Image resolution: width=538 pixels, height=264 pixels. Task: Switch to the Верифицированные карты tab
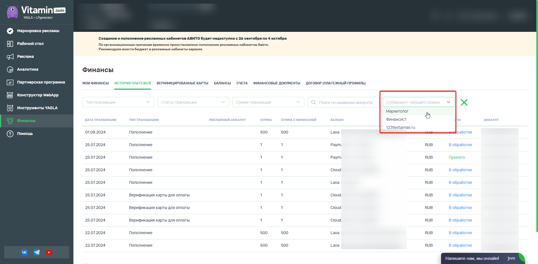tap(182, 83)
